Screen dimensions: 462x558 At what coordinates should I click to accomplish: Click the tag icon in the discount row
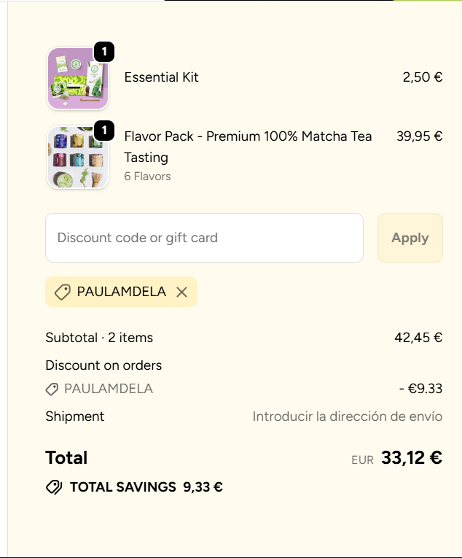click(52, 390)
